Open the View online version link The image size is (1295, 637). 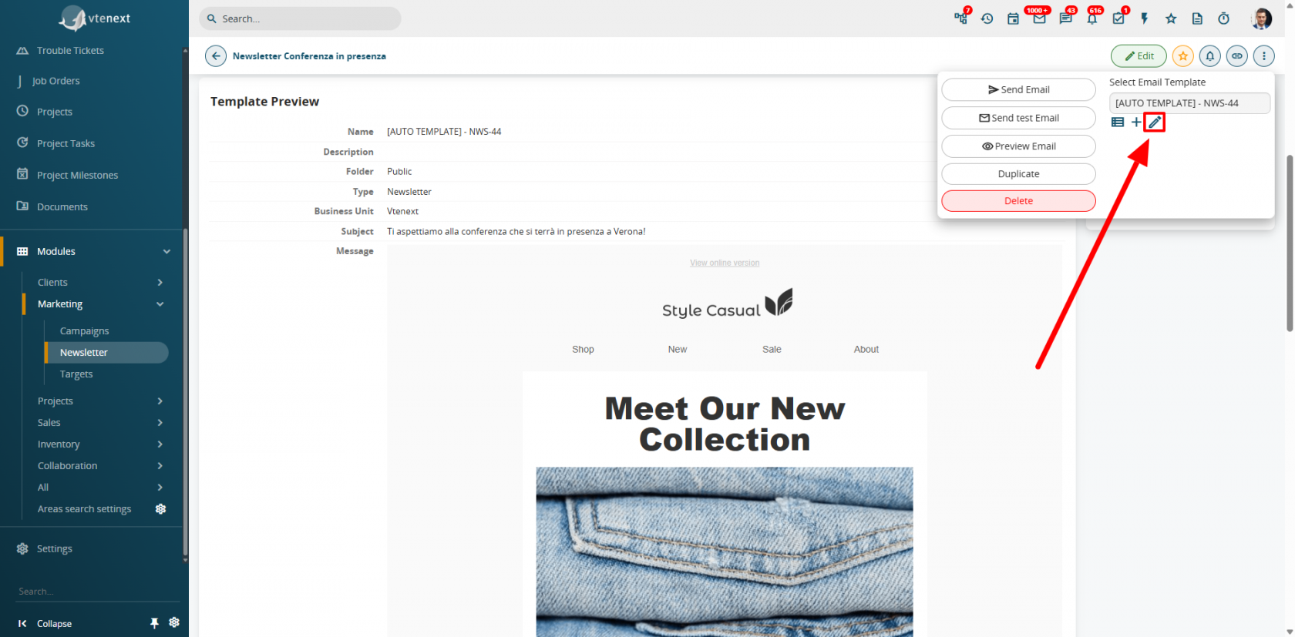(725, 263)
